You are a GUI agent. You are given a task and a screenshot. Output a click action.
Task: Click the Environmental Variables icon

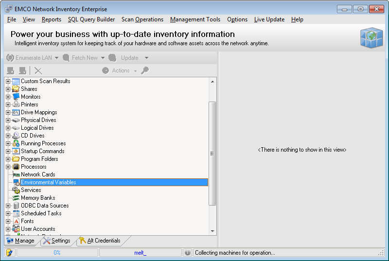coord(16,182)
